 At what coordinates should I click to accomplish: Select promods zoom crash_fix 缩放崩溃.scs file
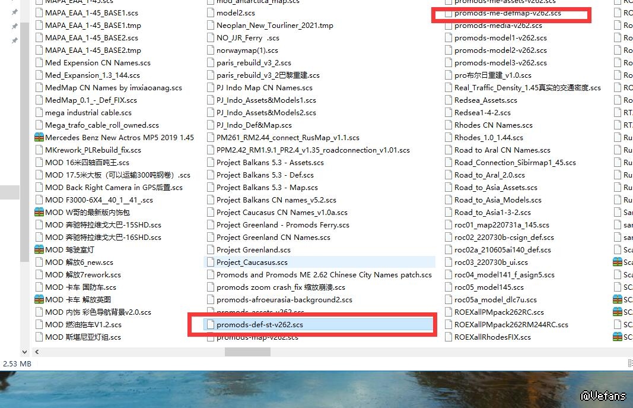276,287
